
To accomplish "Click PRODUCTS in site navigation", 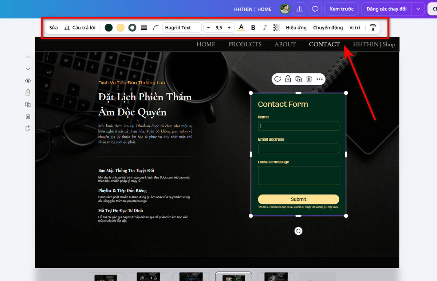I will coord(245,44).
